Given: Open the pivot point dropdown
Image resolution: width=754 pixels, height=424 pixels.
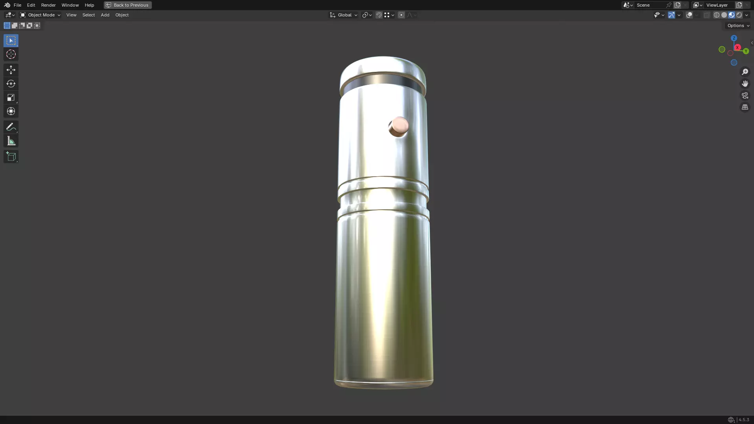Looking at the screenshot, I should tap(367, 15).
